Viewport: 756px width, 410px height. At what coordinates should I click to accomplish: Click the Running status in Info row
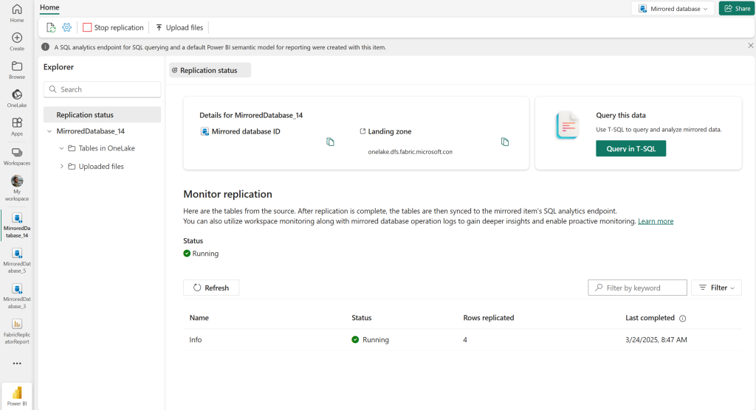[x=371, y=340]
